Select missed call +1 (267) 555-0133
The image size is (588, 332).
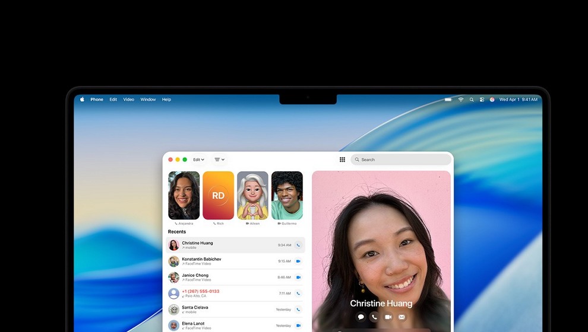[236, 293]
